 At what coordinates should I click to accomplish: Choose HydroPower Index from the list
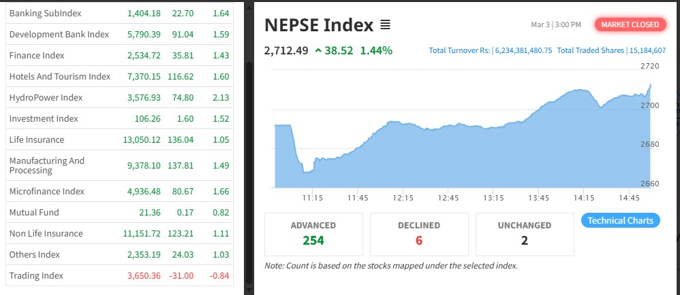click(46, 97)
